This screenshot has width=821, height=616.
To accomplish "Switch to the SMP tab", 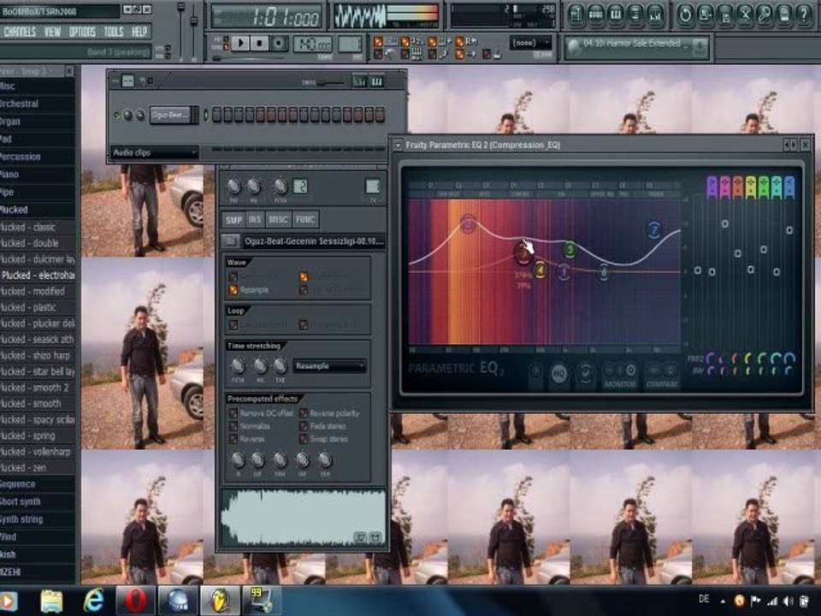I will tap(233, 220).
